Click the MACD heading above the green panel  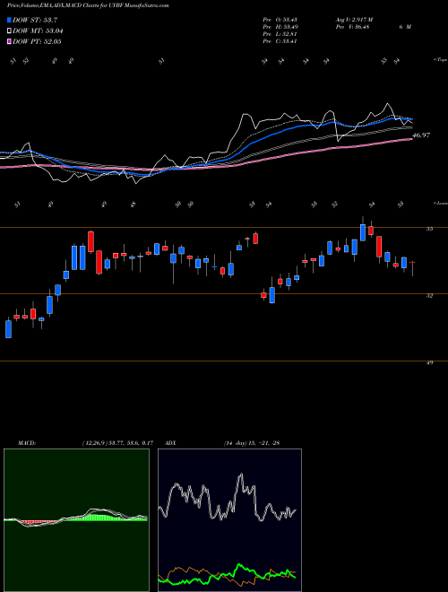click(27, 443)
